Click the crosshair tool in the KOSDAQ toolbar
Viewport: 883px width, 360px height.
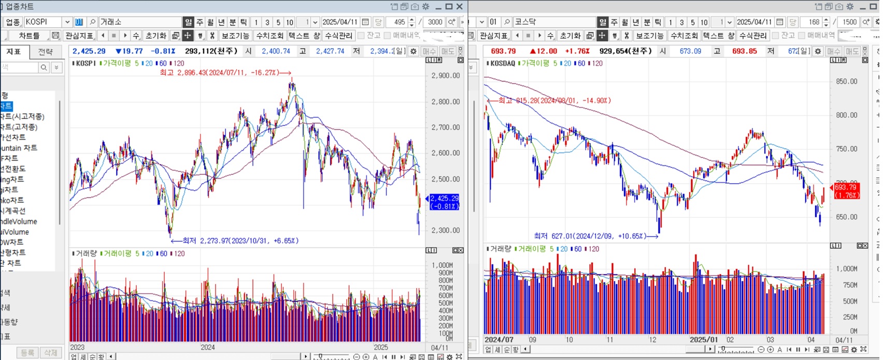(x=602, y=36)
